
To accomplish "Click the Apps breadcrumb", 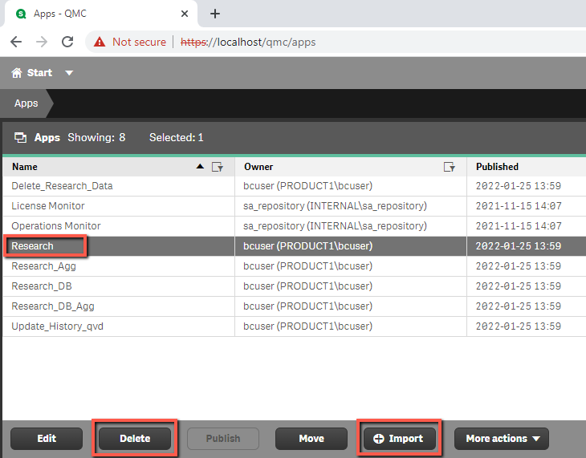I will [x=26, y=103].
